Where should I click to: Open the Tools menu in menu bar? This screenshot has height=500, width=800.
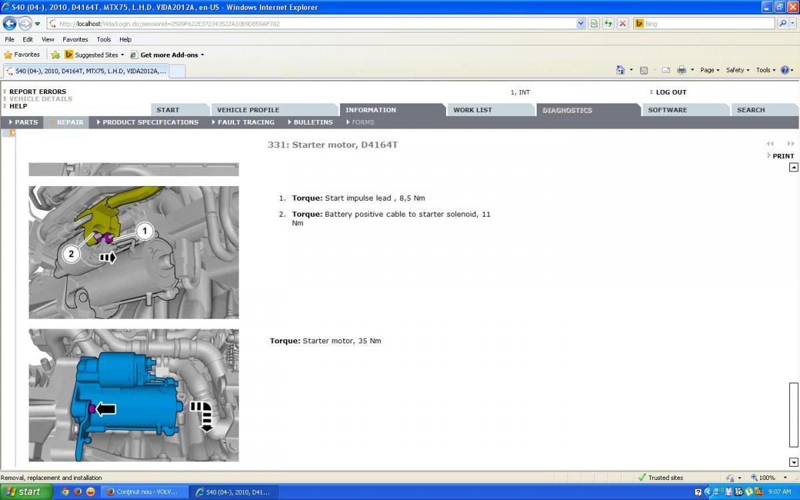(x=104, y=39)
